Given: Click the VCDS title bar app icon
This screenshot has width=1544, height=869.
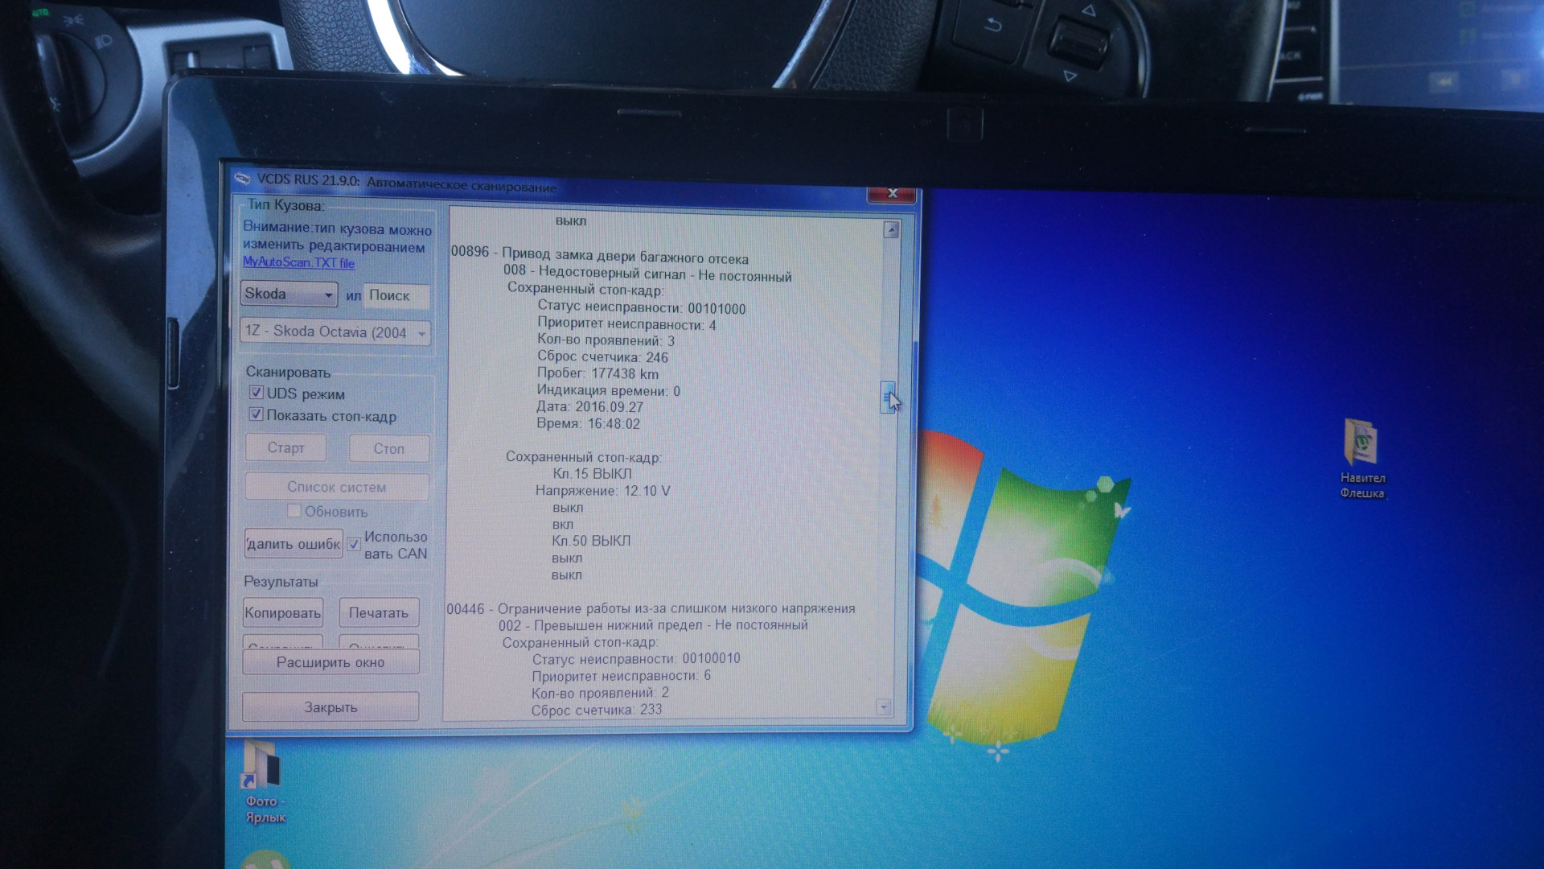Looking at the screenshot, I should (242, 179).
